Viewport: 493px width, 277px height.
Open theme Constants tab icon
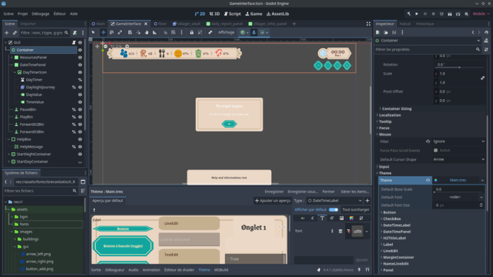click(x=312, y=218)
